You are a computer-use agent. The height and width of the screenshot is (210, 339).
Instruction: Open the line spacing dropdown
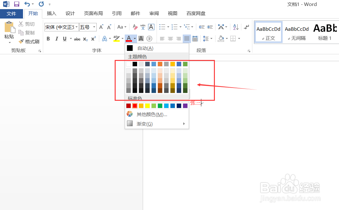coord(211,39)
